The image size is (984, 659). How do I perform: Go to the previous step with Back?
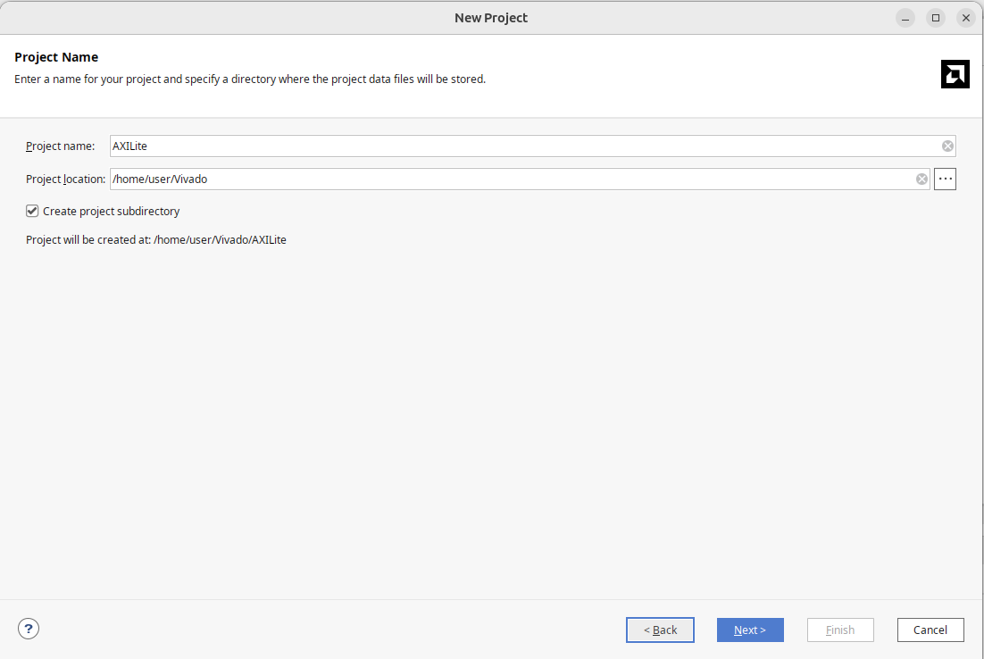pyautogui.click(x=660, y=630)
